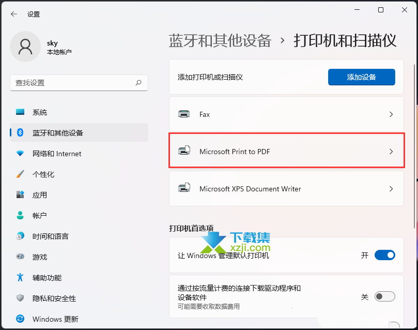The height and width of the screenshot is (330, 418).
Task: Select 蓝牙和其他设备 in sidebar
Action: point(79,132)
